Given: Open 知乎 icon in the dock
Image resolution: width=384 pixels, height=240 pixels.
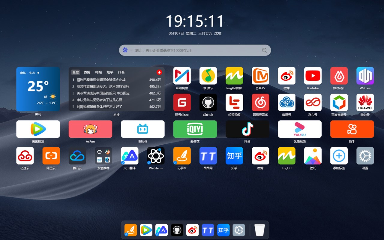Looking at the screenshot, I should point(223,230).
